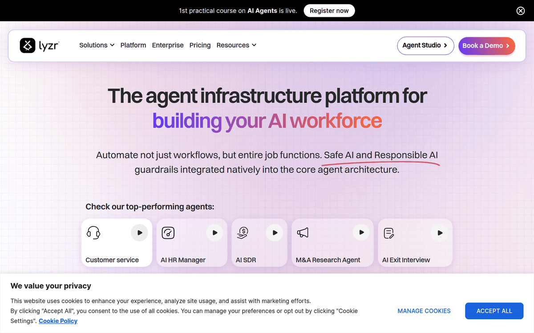Play the M&A Research Agent demo
Viewport: 534px width, 333px height.
(361, 233)
